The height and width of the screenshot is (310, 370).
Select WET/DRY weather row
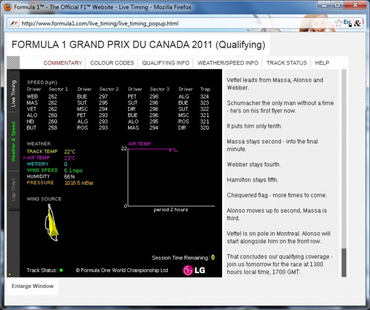pos(47,164)
